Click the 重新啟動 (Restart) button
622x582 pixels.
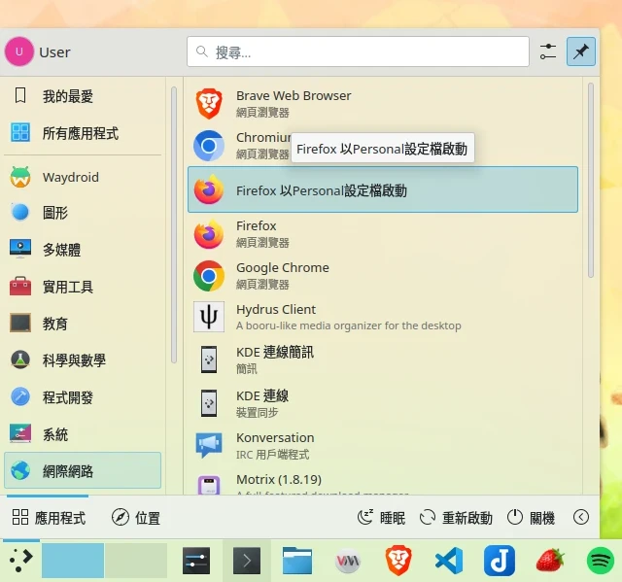456,518
